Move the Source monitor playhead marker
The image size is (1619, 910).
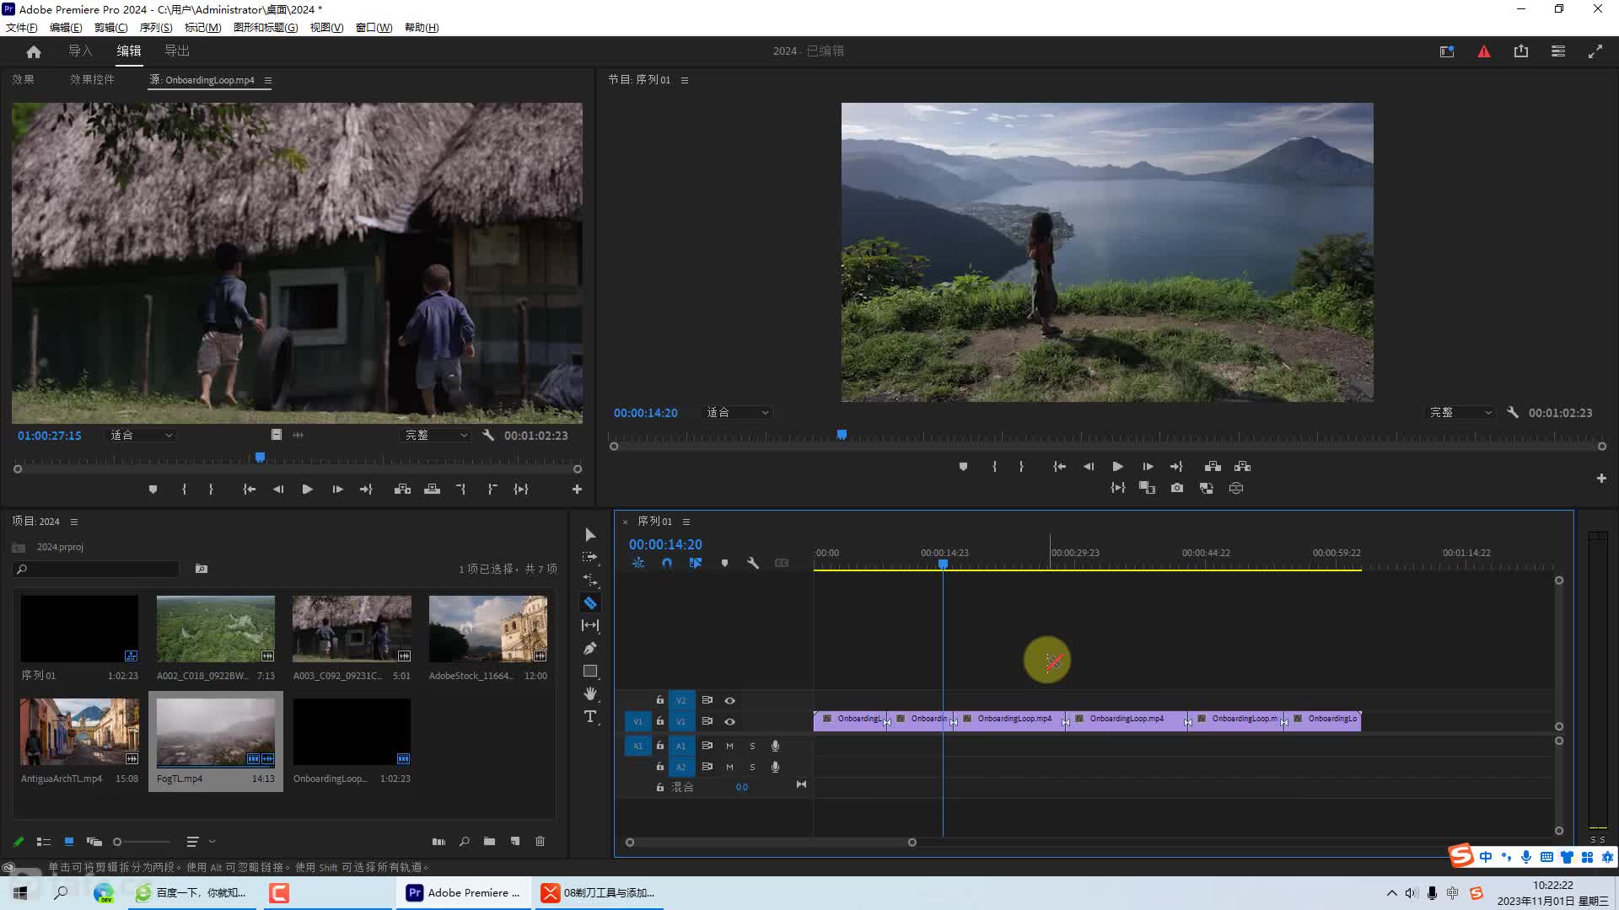pos(261,457)
